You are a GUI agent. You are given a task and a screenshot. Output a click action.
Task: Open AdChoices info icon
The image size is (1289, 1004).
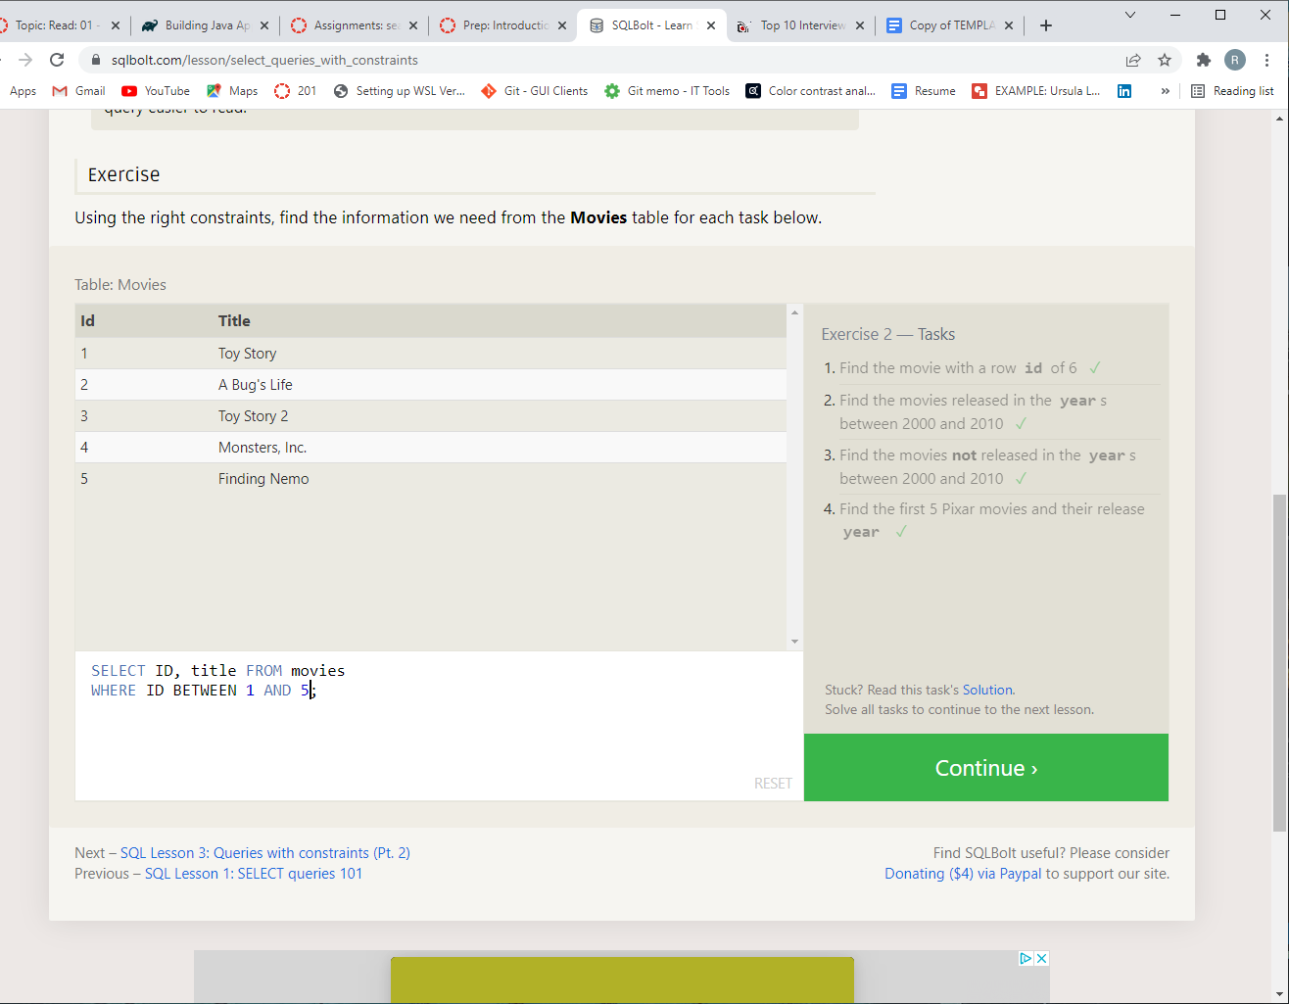click(1026, 958)
